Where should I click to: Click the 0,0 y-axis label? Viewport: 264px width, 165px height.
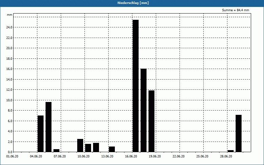coord(10,152)
